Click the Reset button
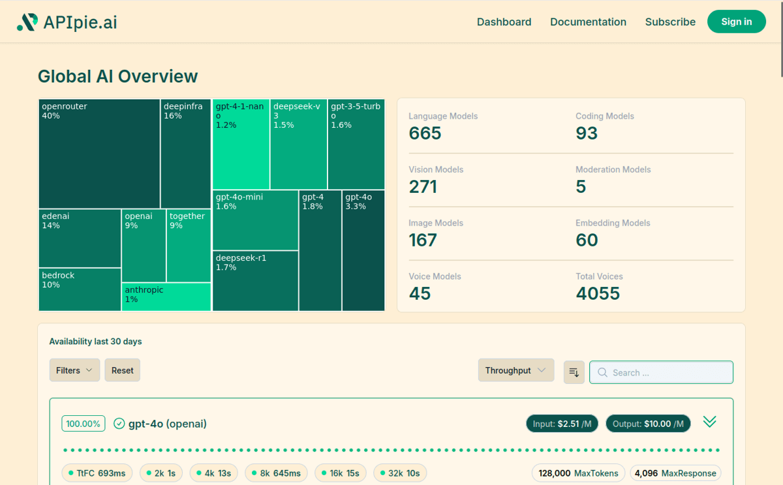 [x=122, y=370]
